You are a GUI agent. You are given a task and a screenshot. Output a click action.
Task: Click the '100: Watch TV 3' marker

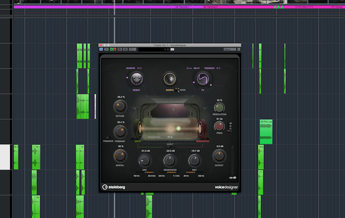click(x=305, y=7)
